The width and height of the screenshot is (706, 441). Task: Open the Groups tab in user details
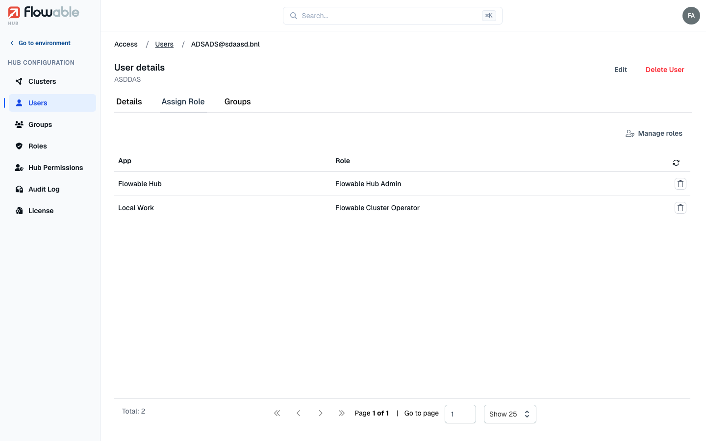coord(238,102)
